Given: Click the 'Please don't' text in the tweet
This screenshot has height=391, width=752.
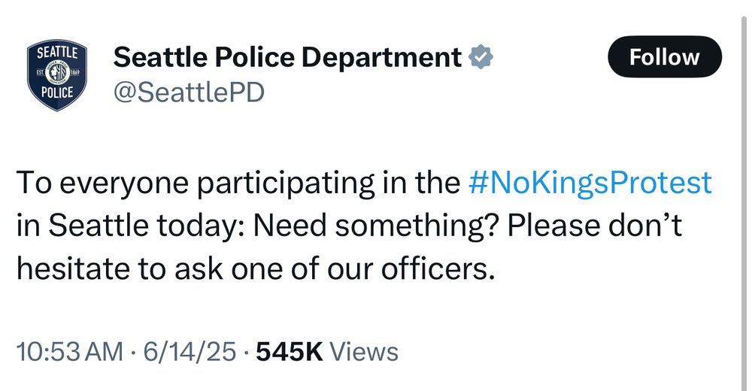Looking at the screenshot, I should 595,225.
